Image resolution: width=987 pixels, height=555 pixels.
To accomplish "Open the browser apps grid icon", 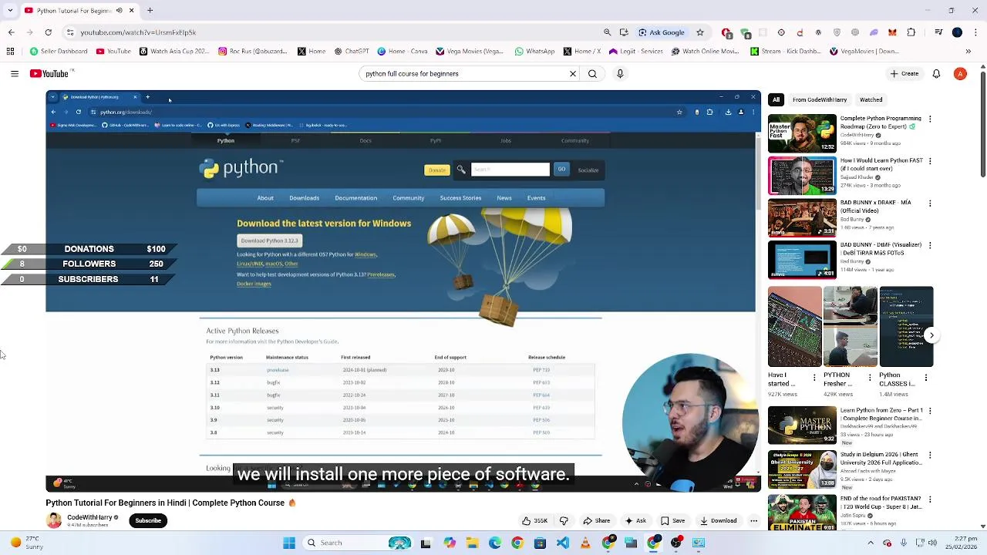I will pyautogui.click(x=10, y=52).
